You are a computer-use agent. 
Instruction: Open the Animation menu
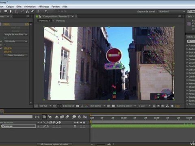click(30, 6)
